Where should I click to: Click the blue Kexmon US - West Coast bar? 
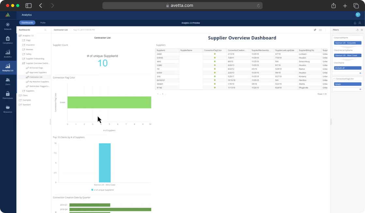105,163
